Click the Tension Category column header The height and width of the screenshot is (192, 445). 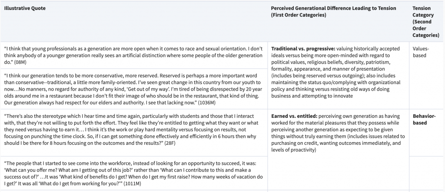tap(426, 22)
